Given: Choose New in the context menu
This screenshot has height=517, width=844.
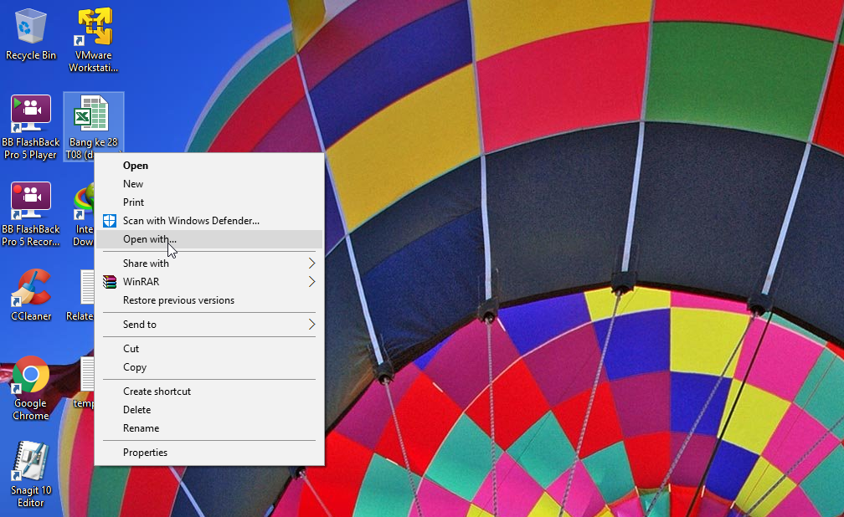Looking at the screenshot, I should pyautogui.click(x=210, y=184).
